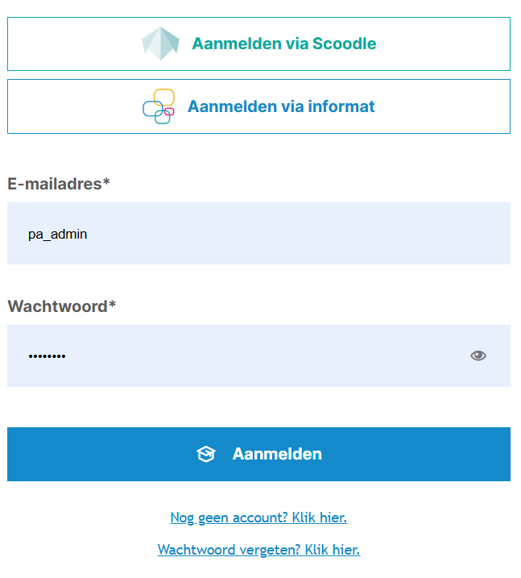Click the pink square in informat logo

(169, 111)
